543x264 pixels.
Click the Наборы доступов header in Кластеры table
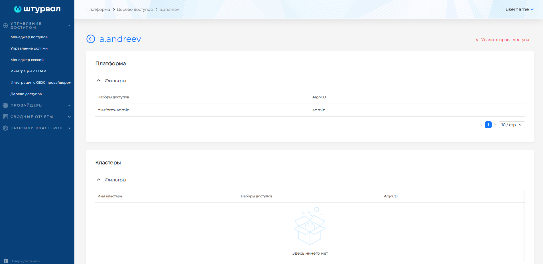[x=257, y=196]
